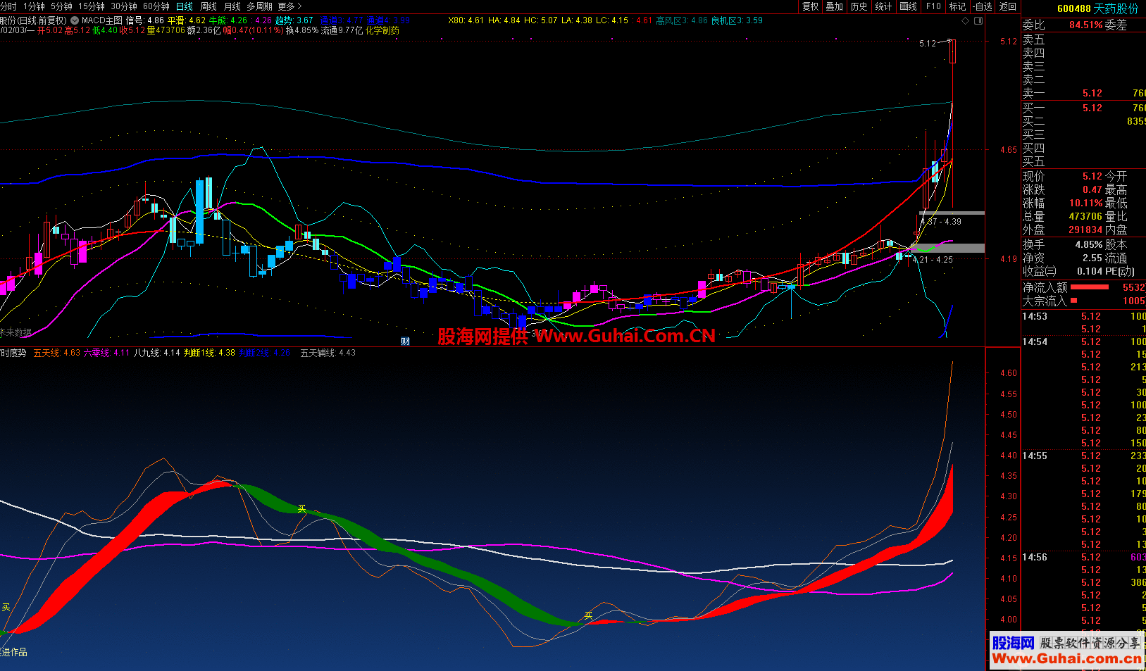Click the 14:55 trade tick row
The width and height of the screenshot is (1146, 671).
click(1083, 456)
